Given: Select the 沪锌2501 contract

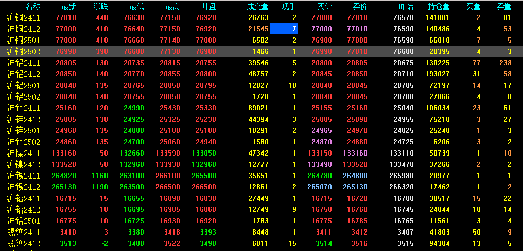Looking at the screenshot, I should pos(23,130).
